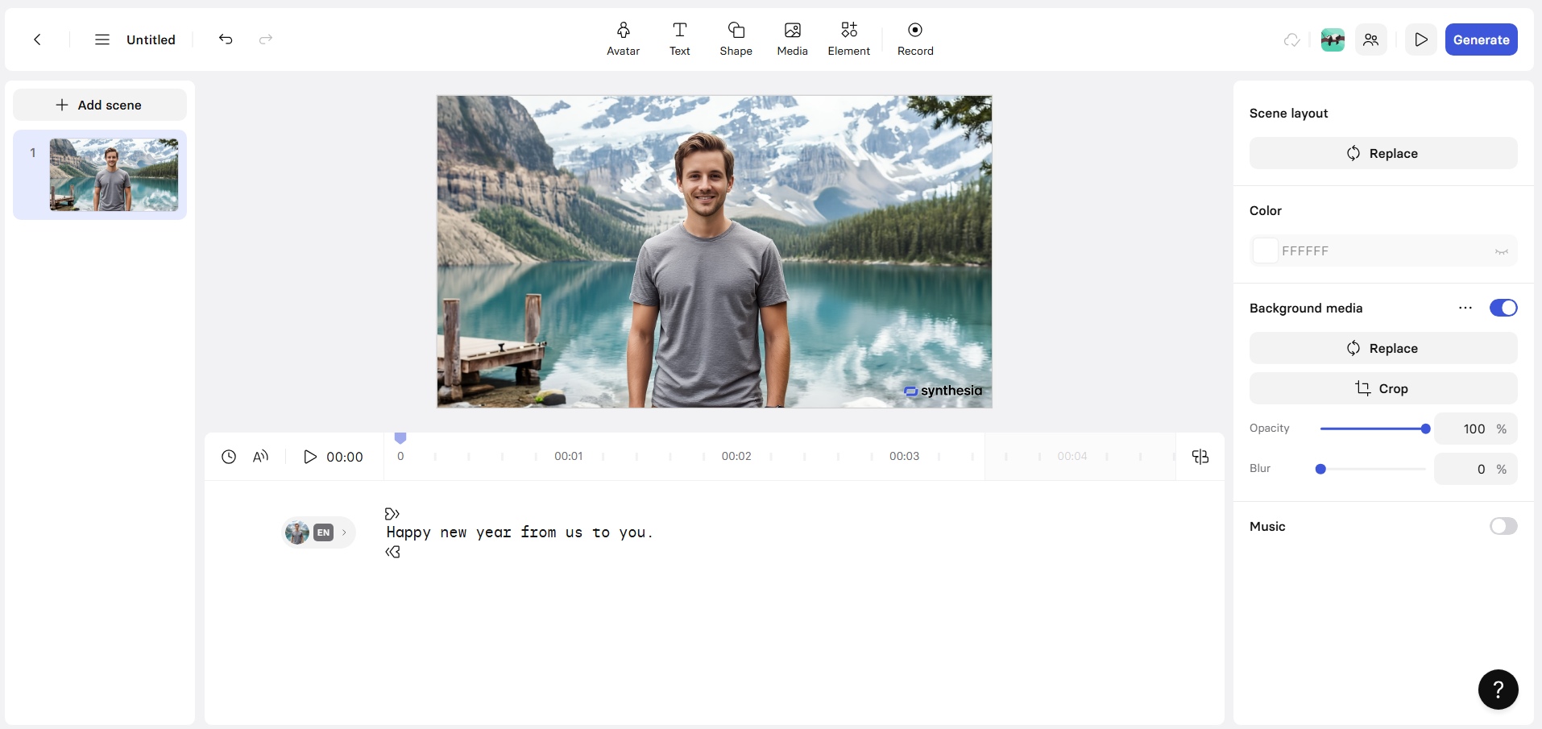Redo the last undone action

tap(266, 39)
